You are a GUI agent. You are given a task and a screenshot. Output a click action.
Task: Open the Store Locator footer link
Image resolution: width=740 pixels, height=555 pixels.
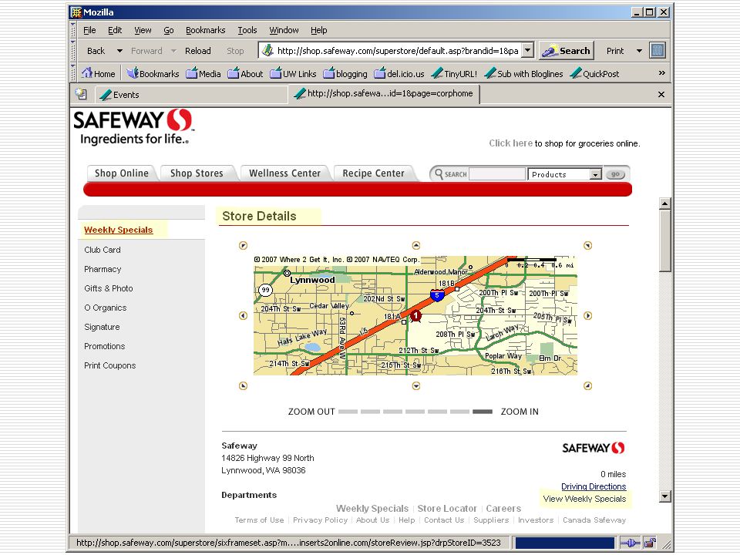point(447,508)
